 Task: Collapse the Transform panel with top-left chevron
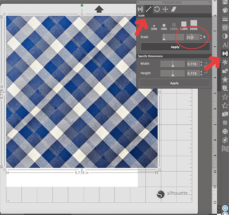coord(138,2)
